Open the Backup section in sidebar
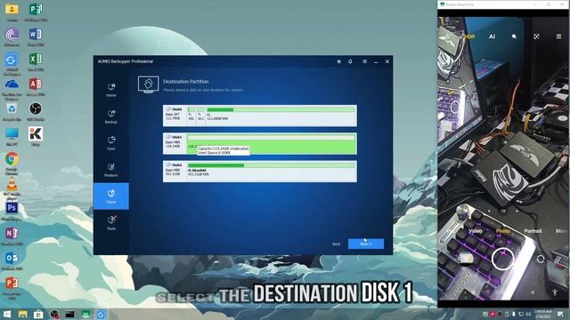The image size is (570, 320). pos(111,116)
